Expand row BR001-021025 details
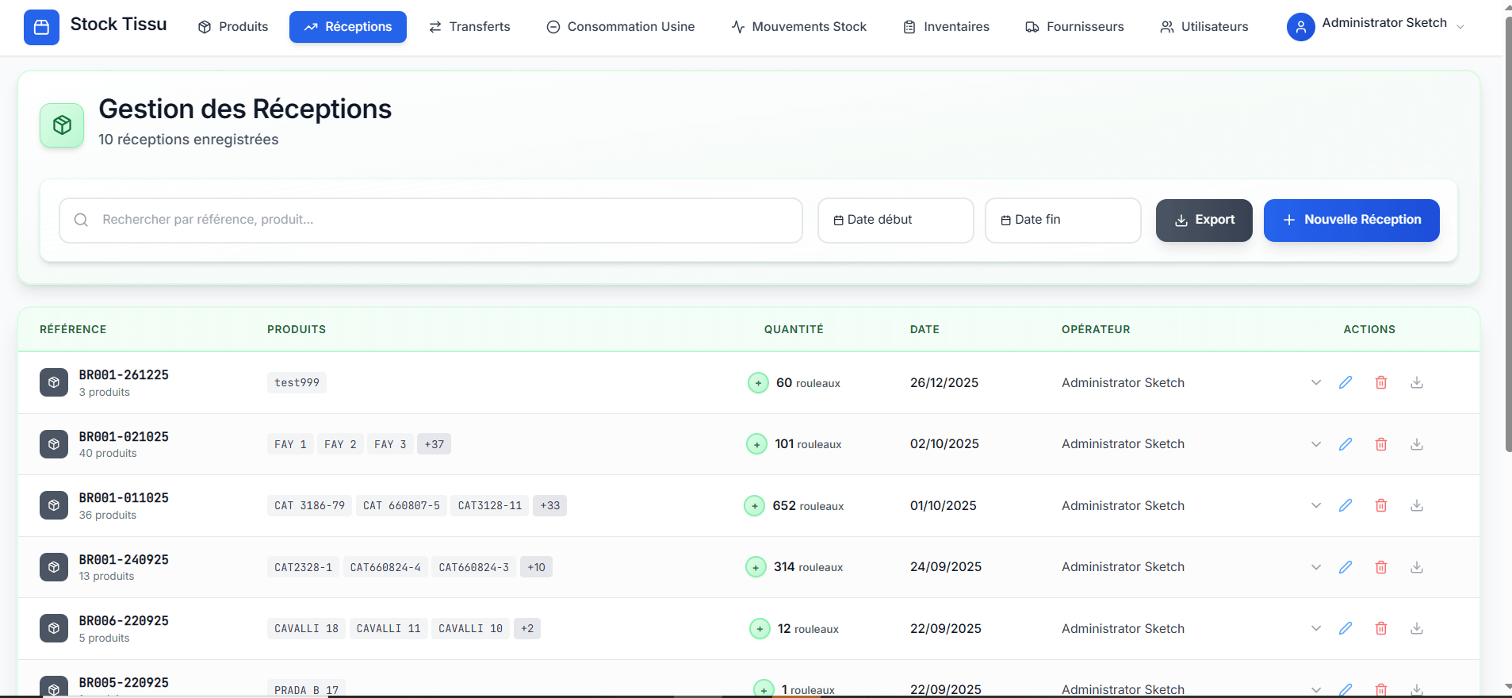The image size is (1512, 698). (x=1316, y=444)
